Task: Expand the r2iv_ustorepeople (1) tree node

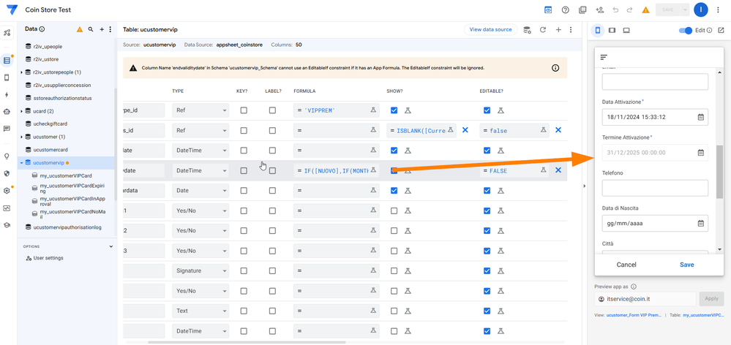Action: pos(22,72)
